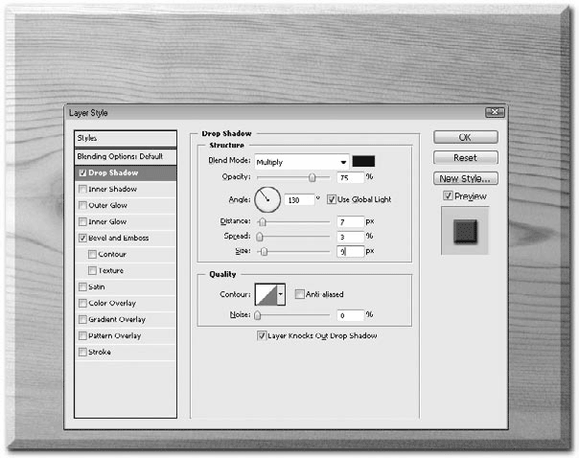Click the Opacity slider handle
This screenshot has width=579, height=458.
pos(312,178)
